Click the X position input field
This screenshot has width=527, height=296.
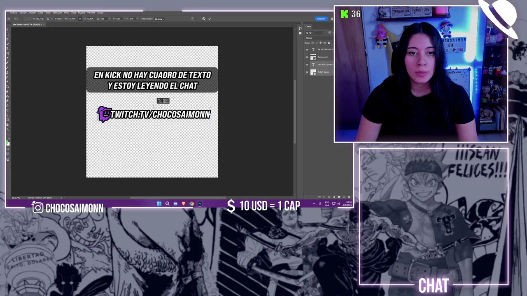(x=40, y=19)
